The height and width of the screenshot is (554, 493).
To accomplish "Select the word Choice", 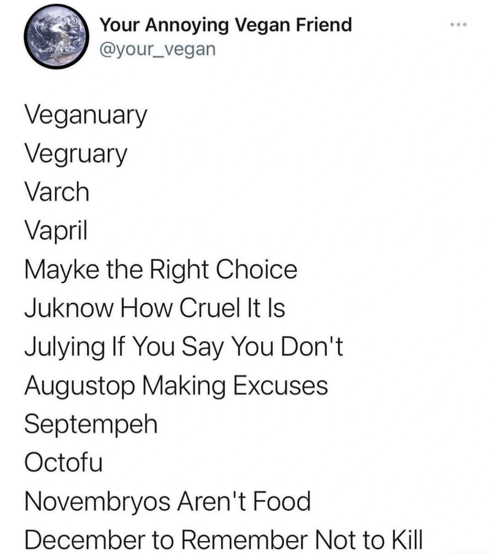I will coord(256,269).
